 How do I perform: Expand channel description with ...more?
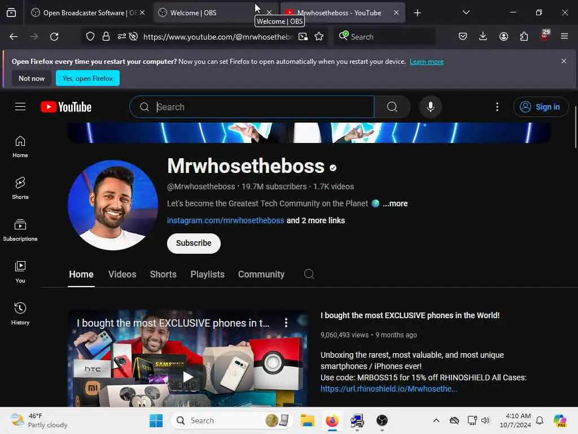point(395,203)
